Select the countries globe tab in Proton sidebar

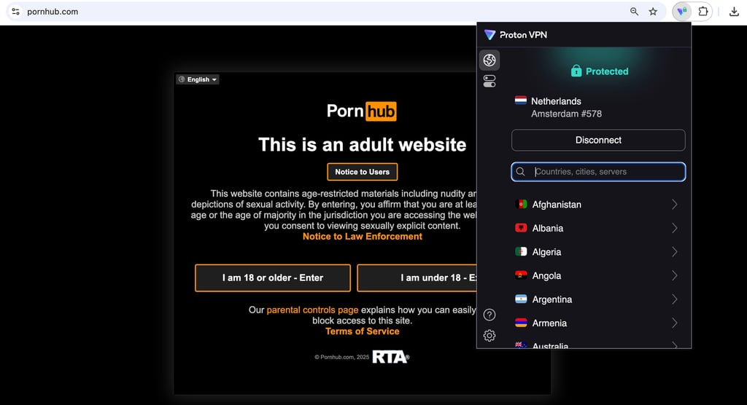489,60
